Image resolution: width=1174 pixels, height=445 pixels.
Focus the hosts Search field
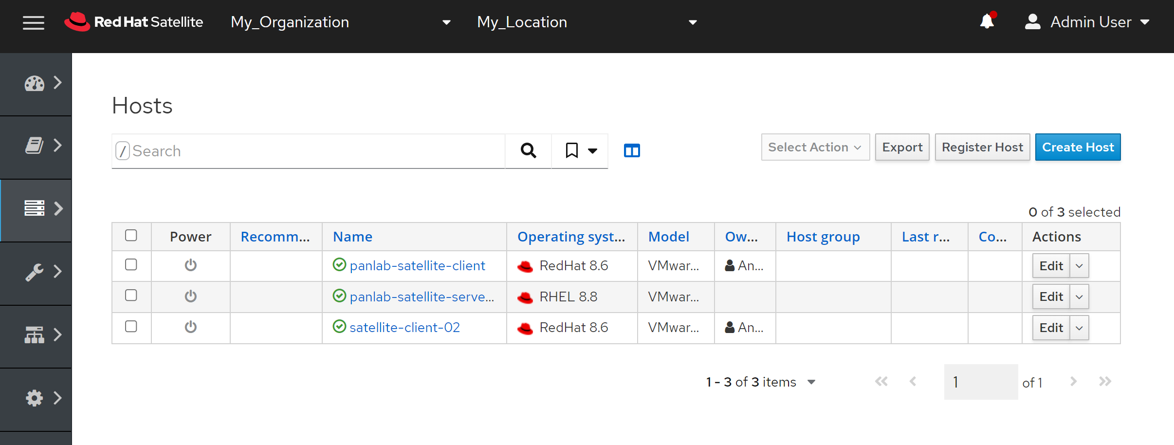(x=316, y=151)
